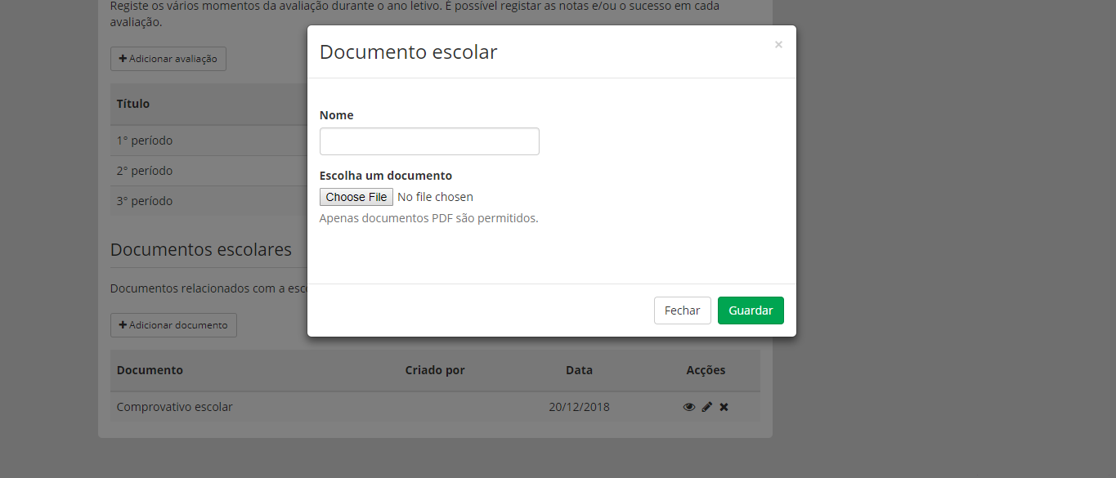Click the Nome text field
The height and width of the screenshot is (478, 1116).
click(429, 141)
